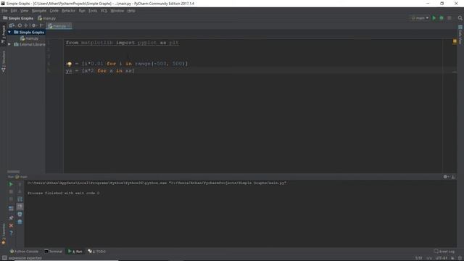Toggle soft-wraps in the Run console
The image size is (464, 261).
click(20, 199)
